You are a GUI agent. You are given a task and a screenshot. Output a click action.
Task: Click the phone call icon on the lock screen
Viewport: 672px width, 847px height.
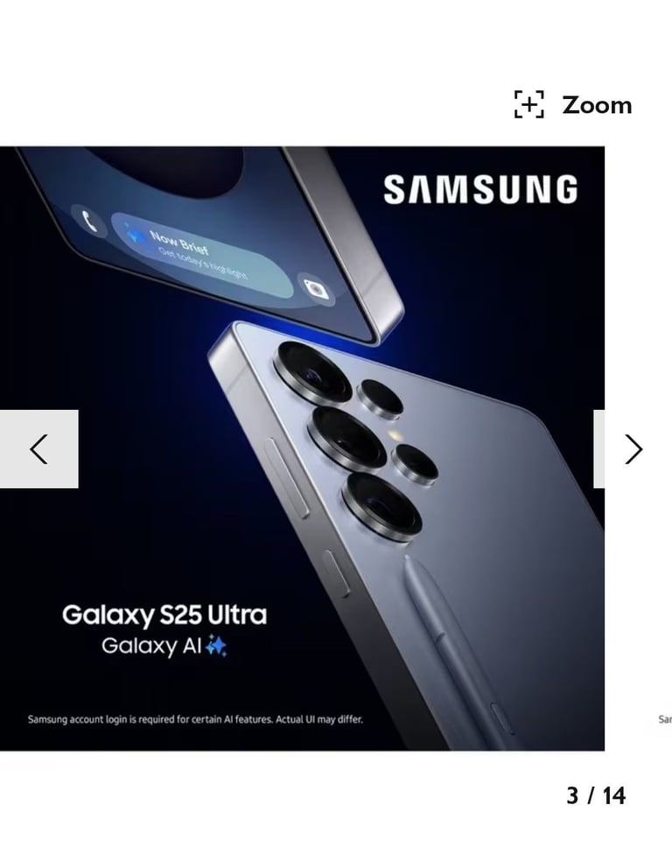[89, 221]
